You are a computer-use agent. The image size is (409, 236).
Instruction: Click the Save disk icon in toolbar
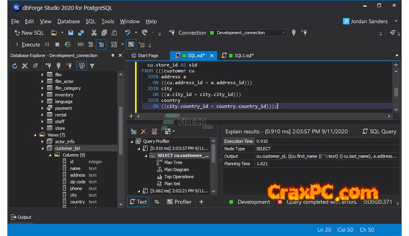[x=70, y=33]
